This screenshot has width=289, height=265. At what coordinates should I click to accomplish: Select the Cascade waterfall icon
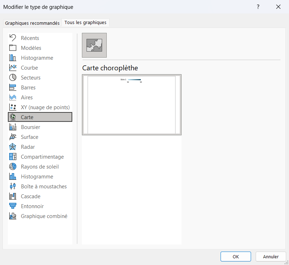point(13,196)
